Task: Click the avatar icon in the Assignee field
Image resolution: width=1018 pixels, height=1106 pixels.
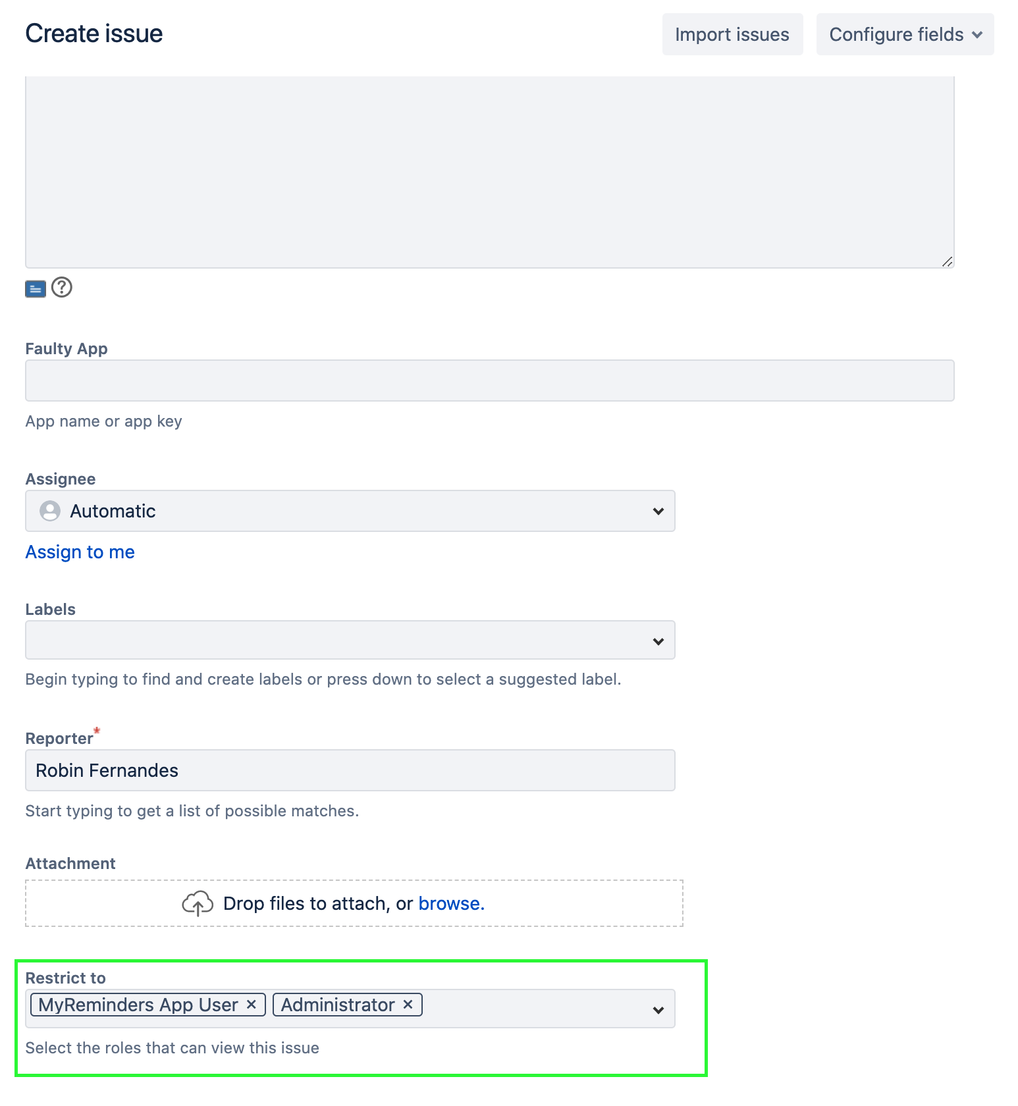Action: pyautogui.click(x=50, y=510)
